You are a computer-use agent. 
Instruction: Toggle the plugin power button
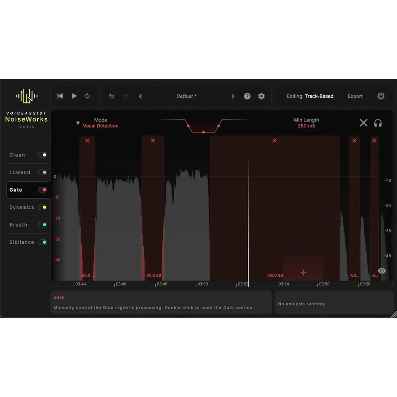(x=381, y=96)
